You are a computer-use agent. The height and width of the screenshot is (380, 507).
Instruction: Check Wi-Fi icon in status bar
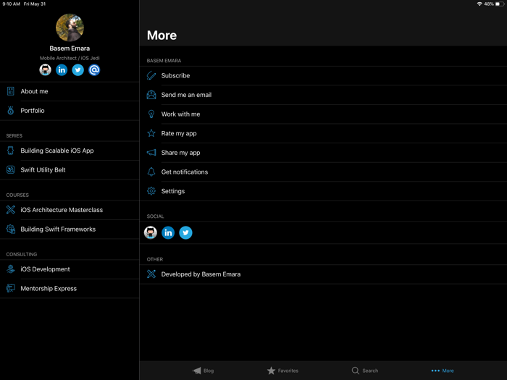point(479,4)
